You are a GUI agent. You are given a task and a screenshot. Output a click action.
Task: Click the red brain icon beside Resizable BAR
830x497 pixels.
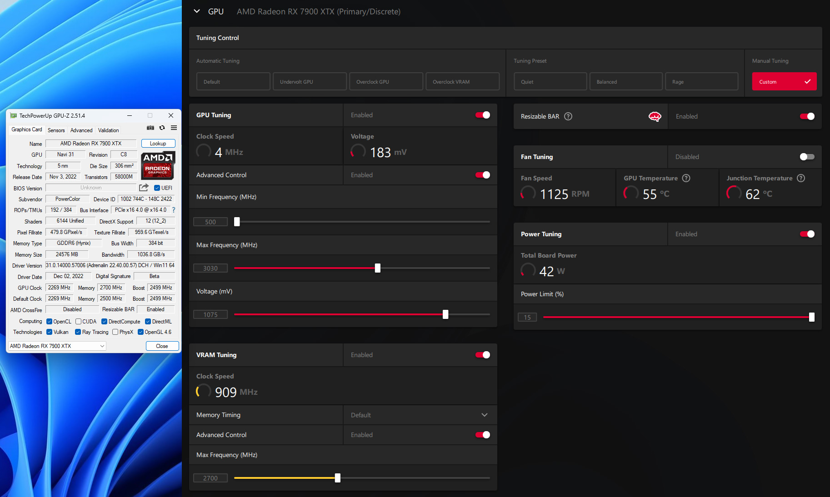pos(655,117)
